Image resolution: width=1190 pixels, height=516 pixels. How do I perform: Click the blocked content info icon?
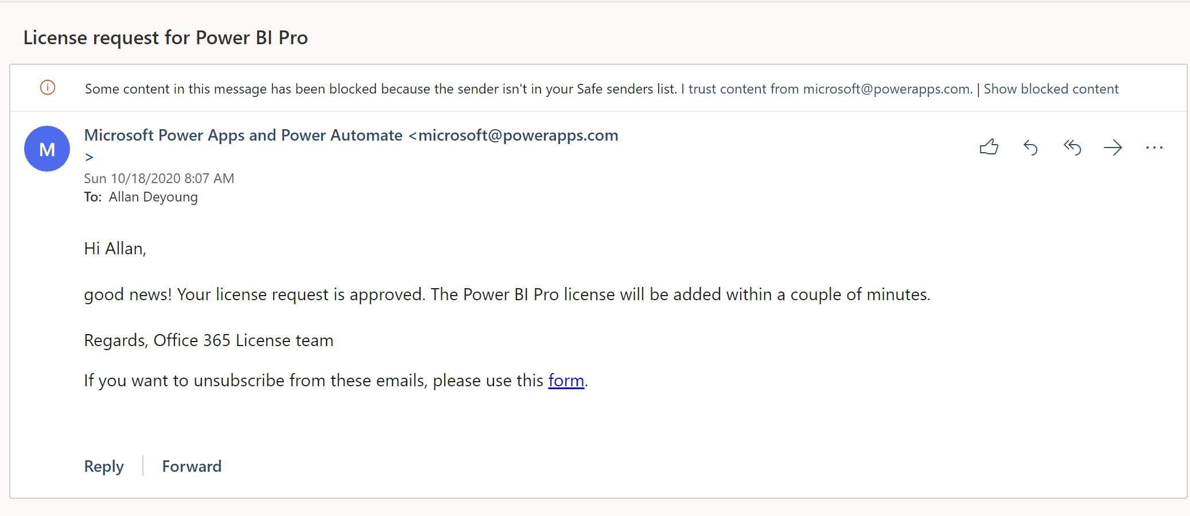[x=48, y=88]
